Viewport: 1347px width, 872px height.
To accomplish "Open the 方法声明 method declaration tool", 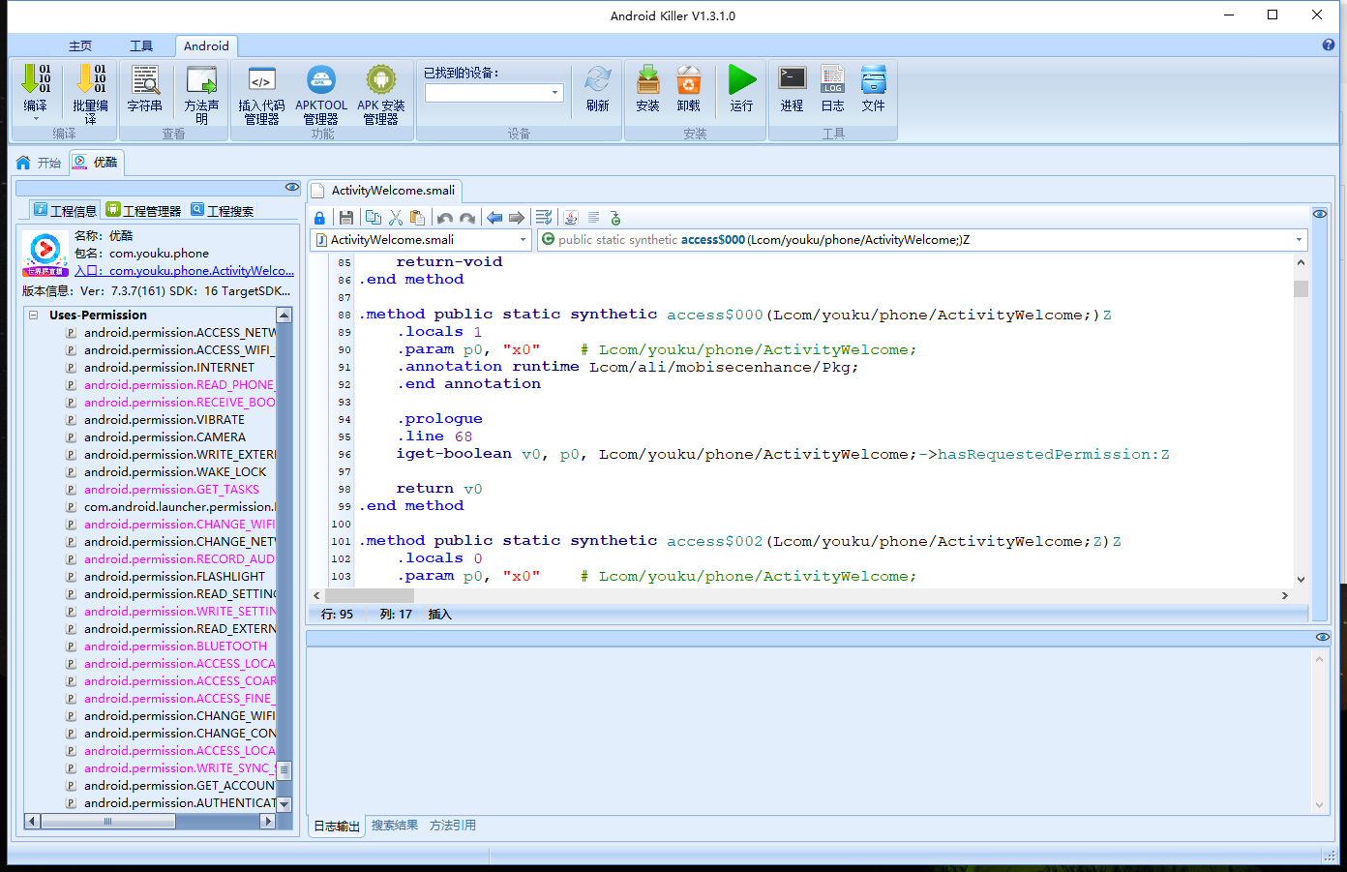I will pos(201,80).
